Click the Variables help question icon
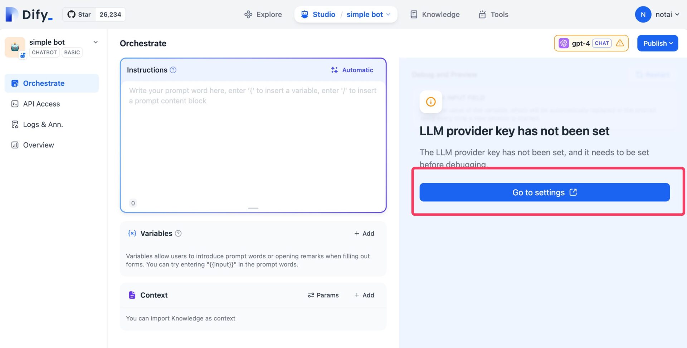687x348 pixels. pyautogui.click(x=178, y=234)
